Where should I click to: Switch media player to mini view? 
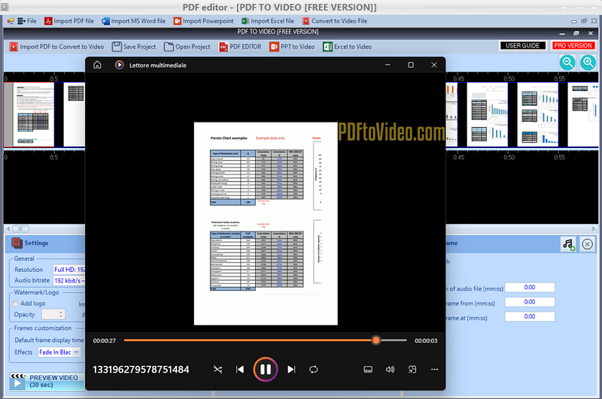[412, 370]
